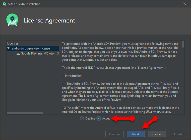Select android-sdk-preview-license in Licenses list

31,48
